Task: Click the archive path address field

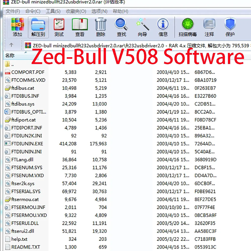Action: 138,46
